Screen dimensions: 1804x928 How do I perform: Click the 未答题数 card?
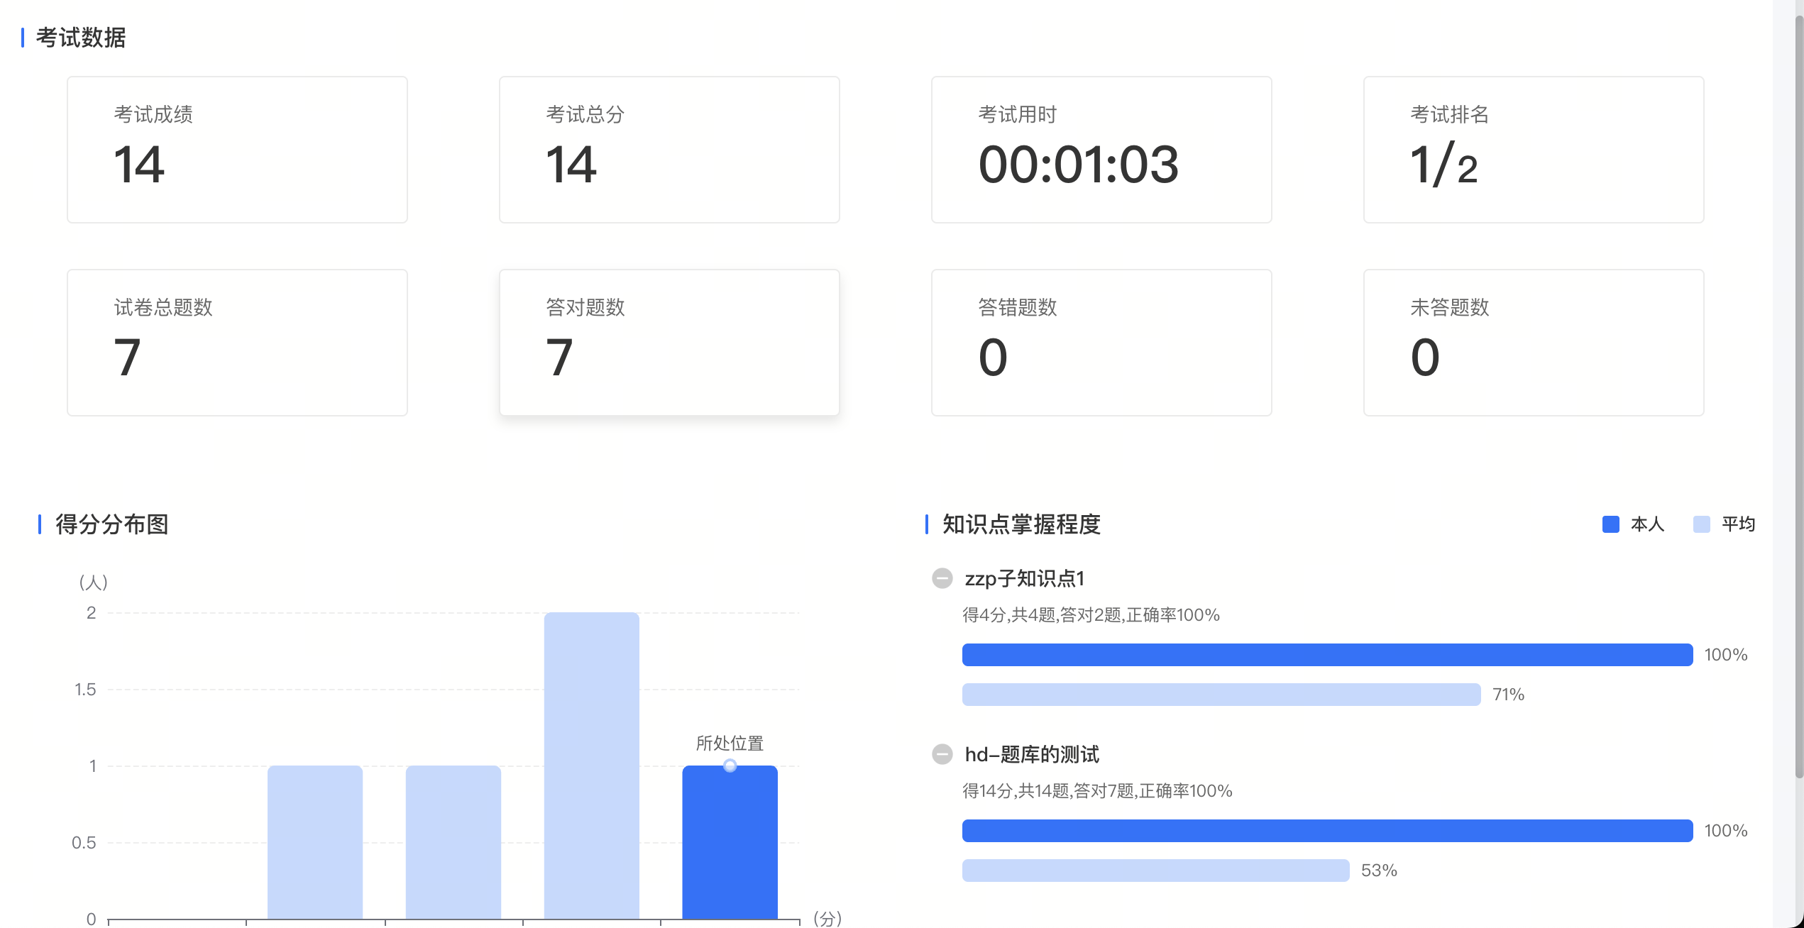coord(1534,343)
